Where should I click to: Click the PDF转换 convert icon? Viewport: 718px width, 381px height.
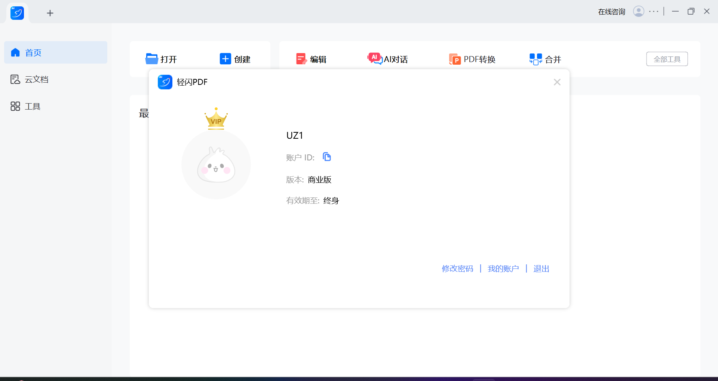coord(455,59)
